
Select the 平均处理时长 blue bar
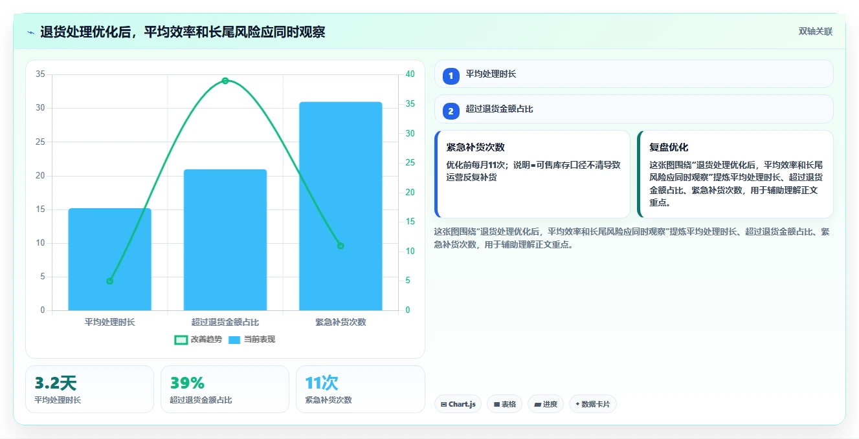(109, 259)
